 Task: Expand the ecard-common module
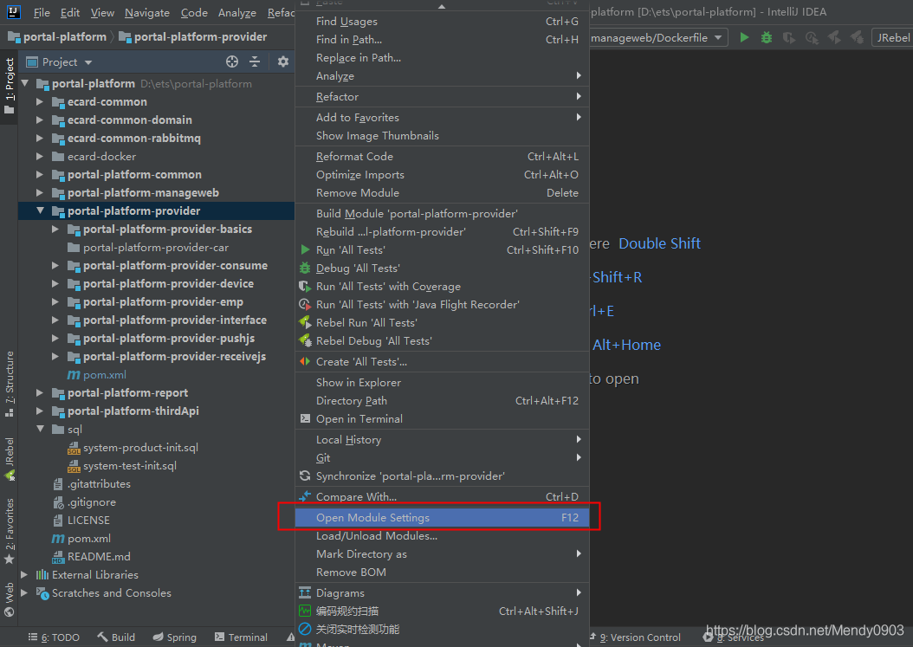click(x=40, y=102)
